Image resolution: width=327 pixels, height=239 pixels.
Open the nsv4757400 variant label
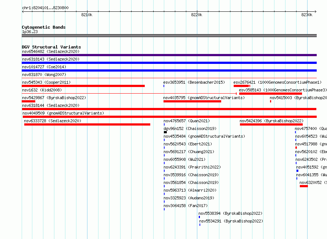pyautogui.click(x=311, y=128)
